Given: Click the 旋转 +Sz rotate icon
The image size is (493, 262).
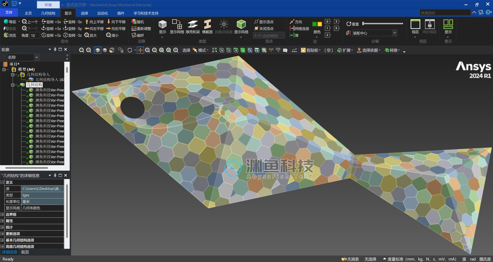Looking at the screenshot, I should (44, 35).
